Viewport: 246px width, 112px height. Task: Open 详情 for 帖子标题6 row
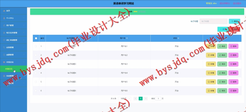[211, 91]
